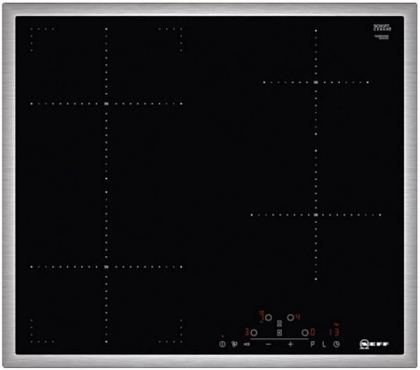Tap the clock timer symbol
Viewport: 420px width, 370px height.
click(x=336, y=344)
